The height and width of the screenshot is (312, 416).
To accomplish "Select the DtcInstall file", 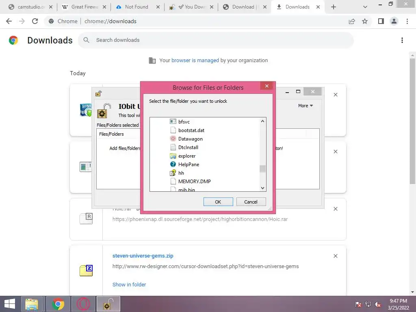I will 188,147.
